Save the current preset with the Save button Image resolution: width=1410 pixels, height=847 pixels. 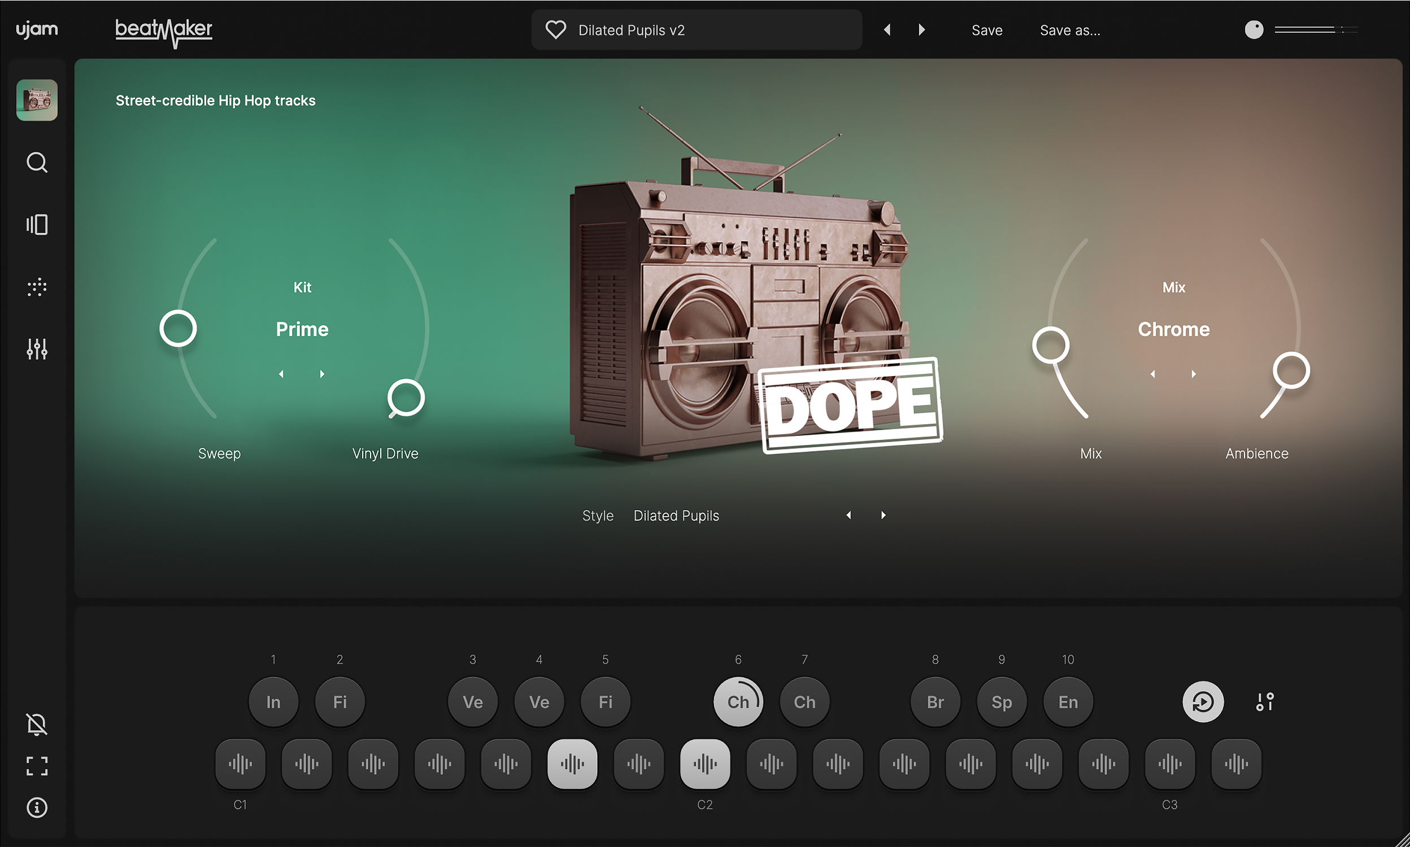tap(986, 30)
